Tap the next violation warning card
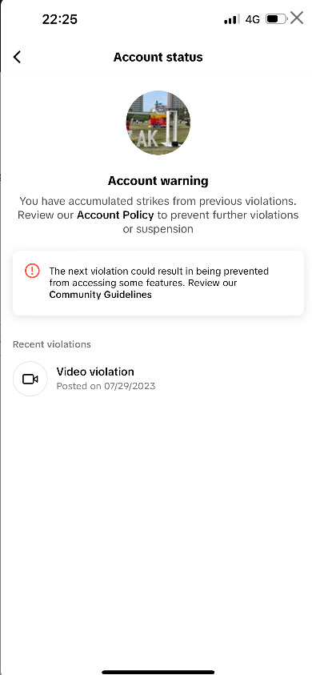Screen dimensions: 312x675 click(x=158, y=283)
